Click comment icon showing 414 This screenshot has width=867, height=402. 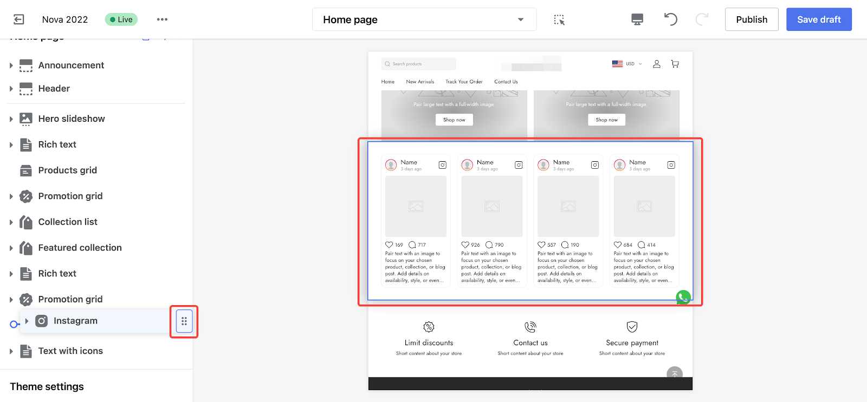pyautogui.click(x=642, y=245)
